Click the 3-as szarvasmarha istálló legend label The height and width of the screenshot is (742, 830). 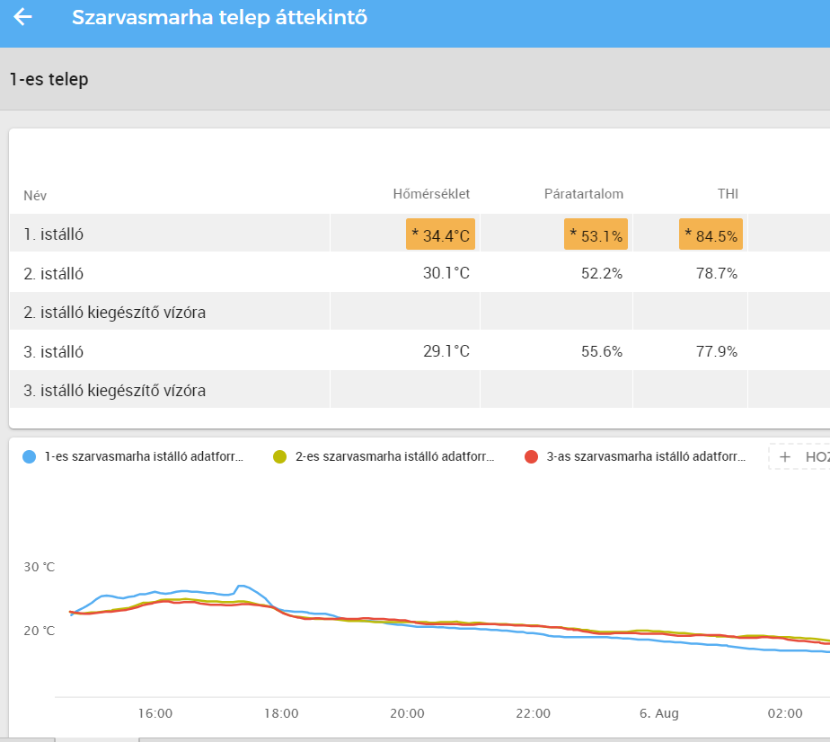pos(646,456)
